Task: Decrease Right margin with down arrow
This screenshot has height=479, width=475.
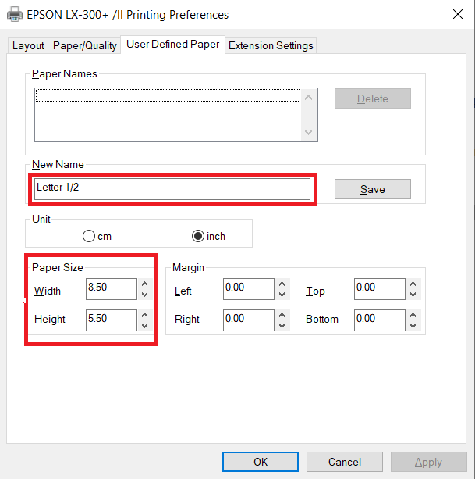Action: click(x=282, y=326)
